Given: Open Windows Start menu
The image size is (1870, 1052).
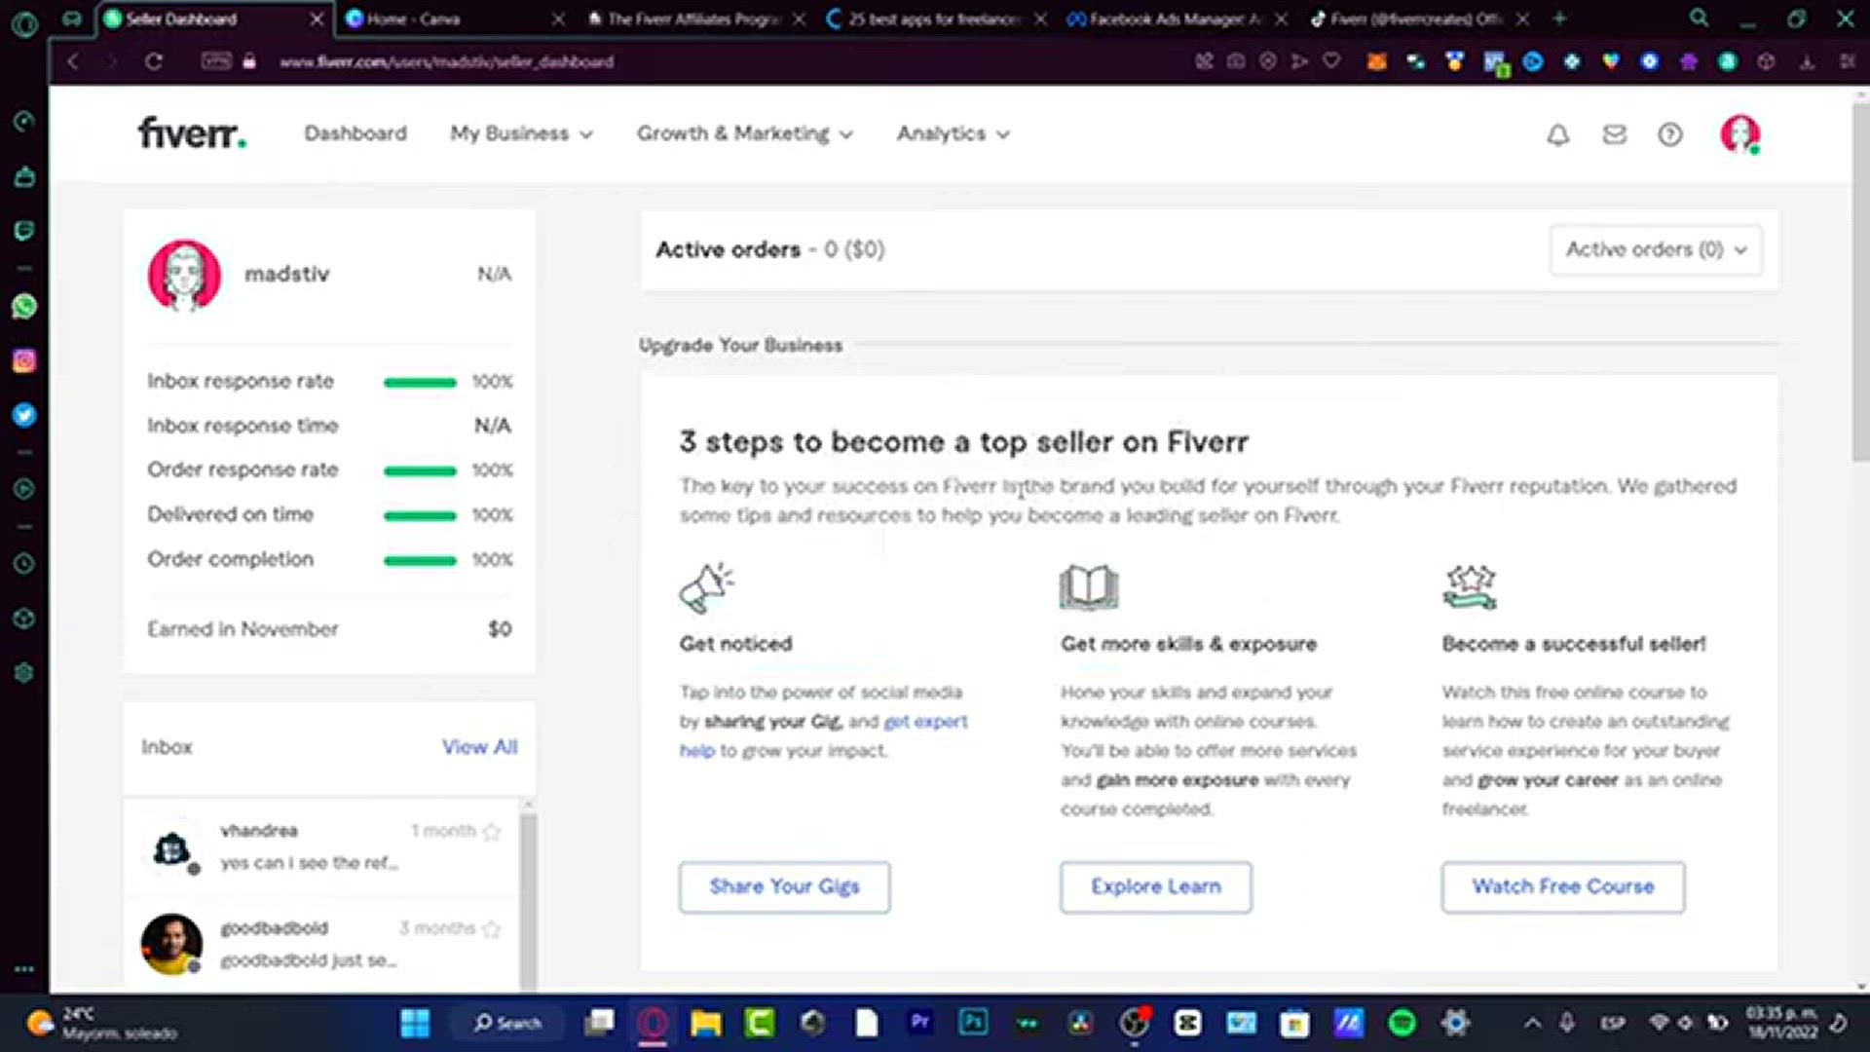Looking at the screenshot, I should (415, 1023).
